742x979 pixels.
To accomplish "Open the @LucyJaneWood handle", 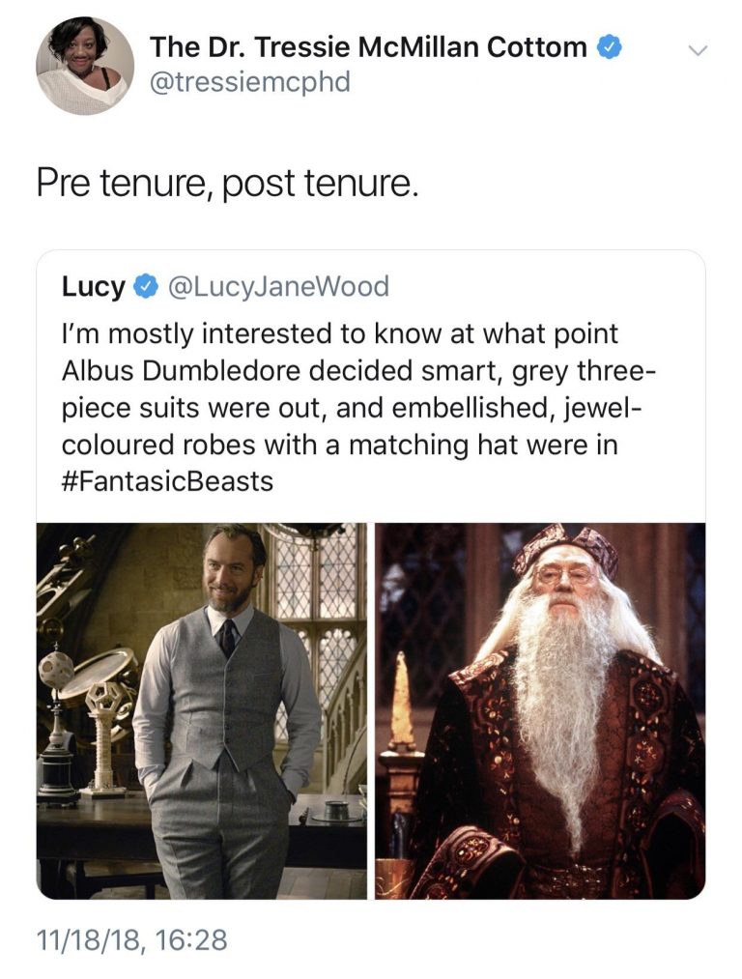I will coord(278,287).
